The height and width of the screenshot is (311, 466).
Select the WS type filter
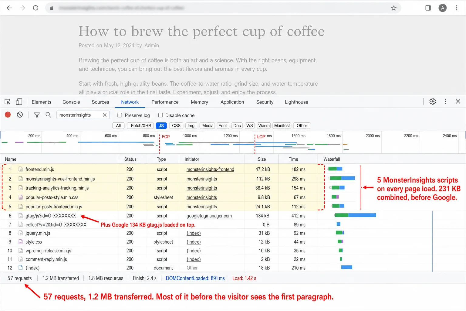(x=250, y=126)
